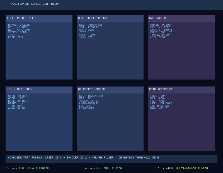Click LIFE: 5YR line
The height and width of the screenshot is (173, 223).
pos(16,37)
